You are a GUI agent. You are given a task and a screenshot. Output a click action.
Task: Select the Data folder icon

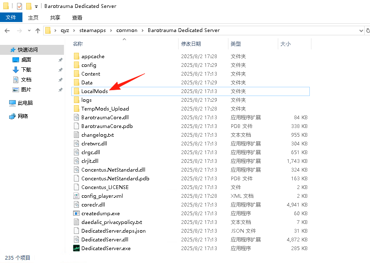[76, 82]
